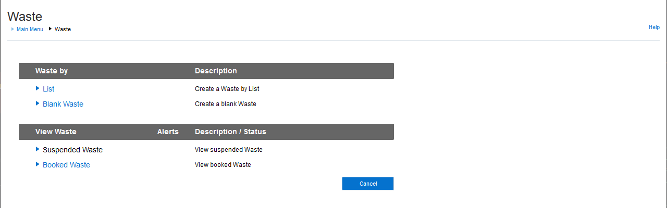The width and height of the screenshot is (667, 208).
Task: Select the Suspended Waste entry
Action: 72,150
